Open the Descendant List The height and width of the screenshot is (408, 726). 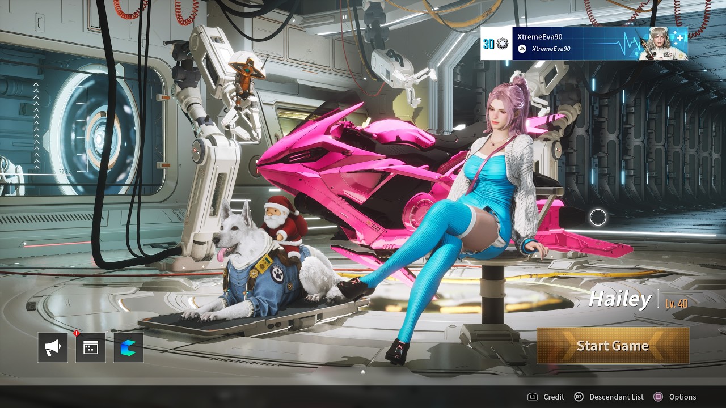pyautogui.click(x=617, y=397)
